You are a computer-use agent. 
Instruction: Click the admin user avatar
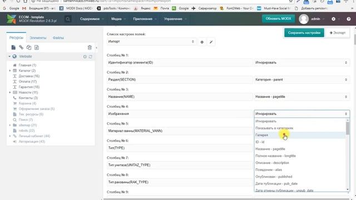(x=304, y=19)
